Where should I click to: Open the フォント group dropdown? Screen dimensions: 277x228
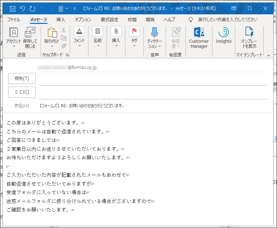pos(79,37)
